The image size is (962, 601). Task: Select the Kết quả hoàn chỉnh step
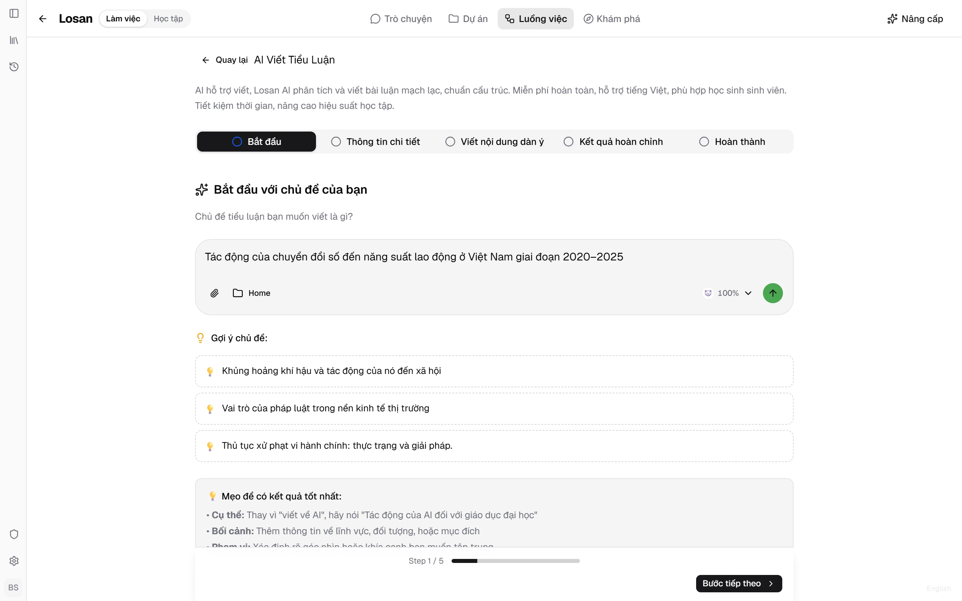coord(613,142)
